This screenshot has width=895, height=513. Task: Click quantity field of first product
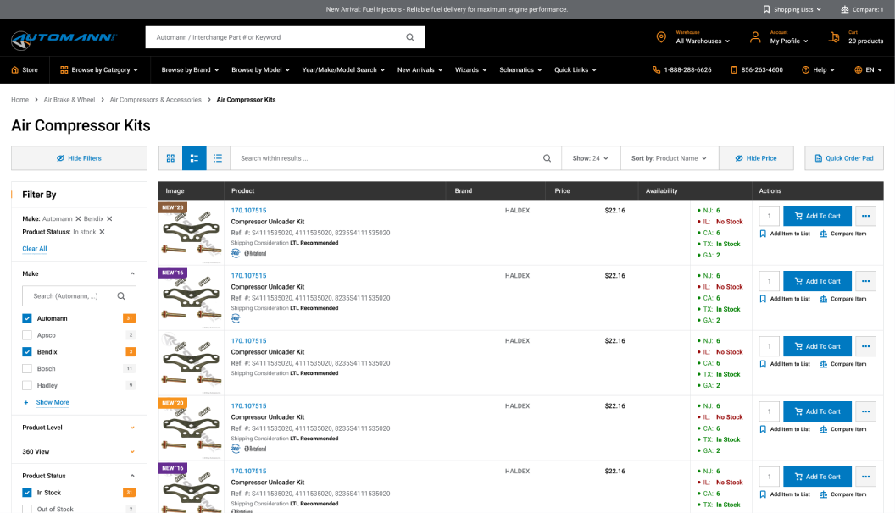[x=770, y=216]
